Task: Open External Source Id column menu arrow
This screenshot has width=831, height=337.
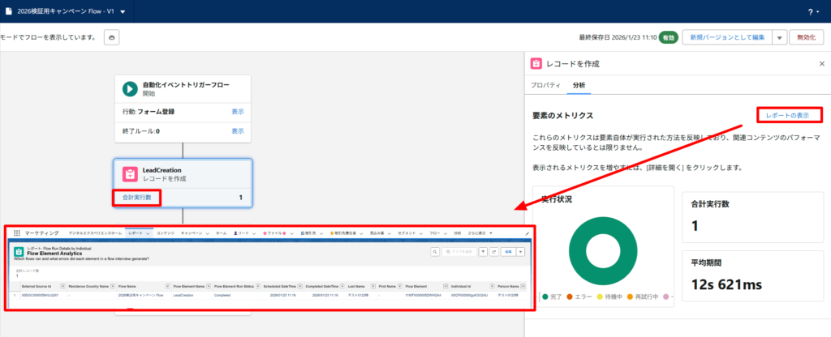Action: pyautogui.click(x=63, y=286)
